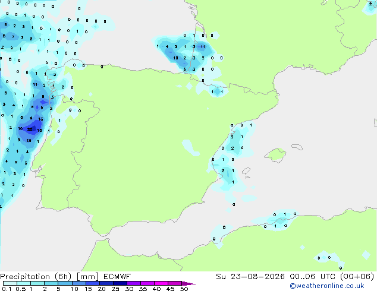Click the Mallorca island outline

275,155
